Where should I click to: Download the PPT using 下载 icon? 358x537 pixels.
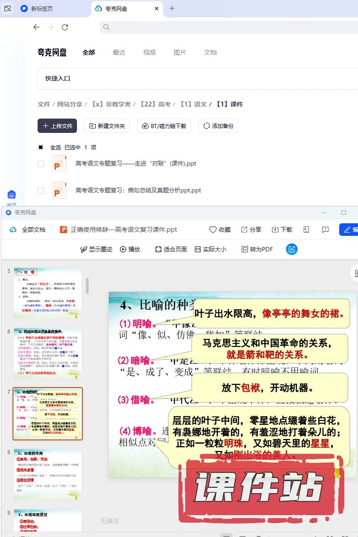(275, 230)
